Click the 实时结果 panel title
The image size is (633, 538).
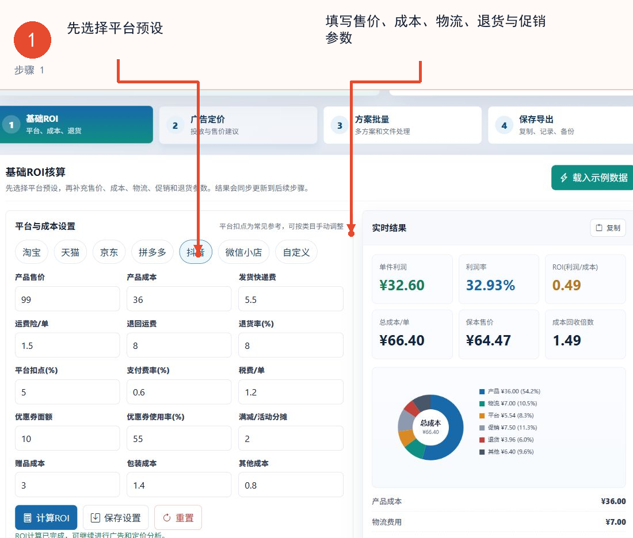(389, 228)
